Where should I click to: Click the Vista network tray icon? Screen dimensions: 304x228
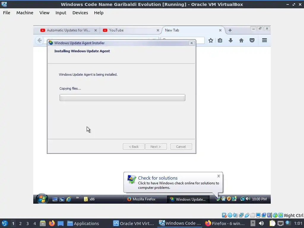pos(242,199)
